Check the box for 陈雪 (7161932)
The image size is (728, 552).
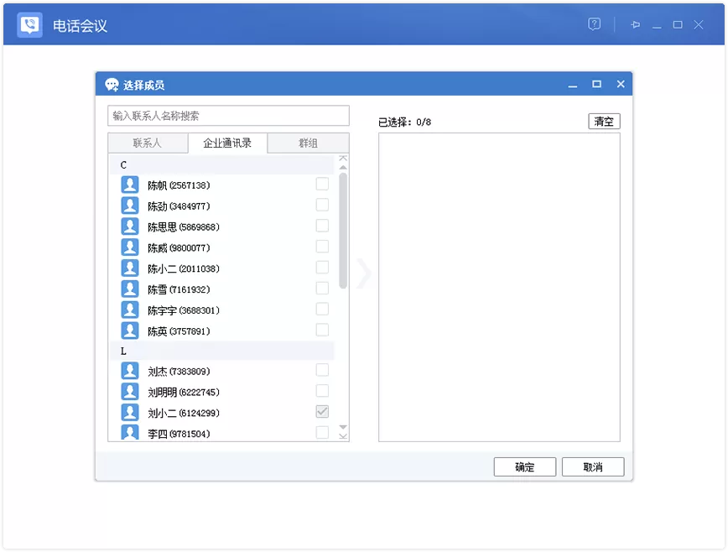(322, 289)
